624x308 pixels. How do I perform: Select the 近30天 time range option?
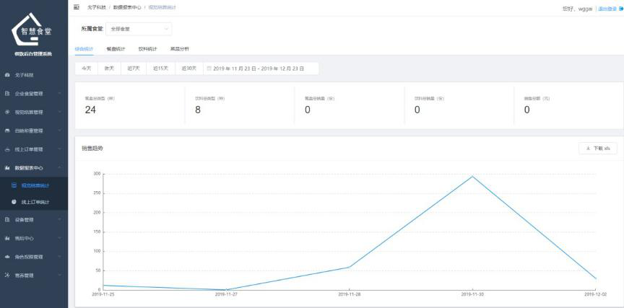189,69
